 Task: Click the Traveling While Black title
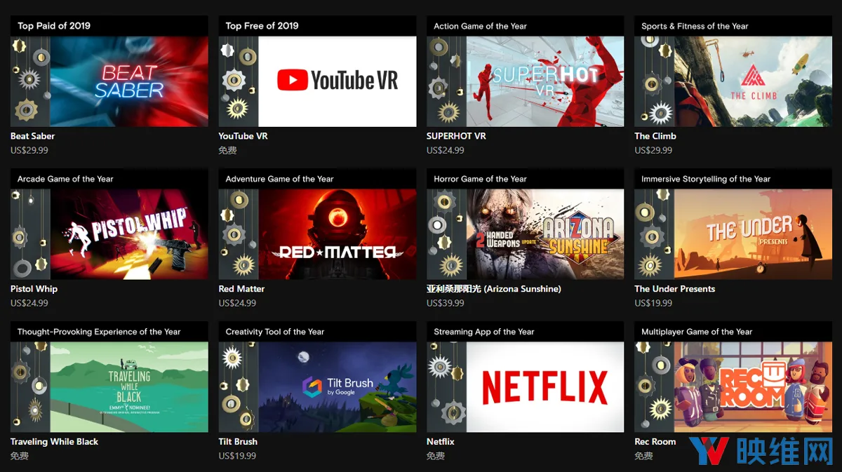(54, 442)
